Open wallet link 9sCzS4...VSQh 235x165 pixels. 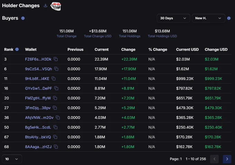tap(38, 69)
